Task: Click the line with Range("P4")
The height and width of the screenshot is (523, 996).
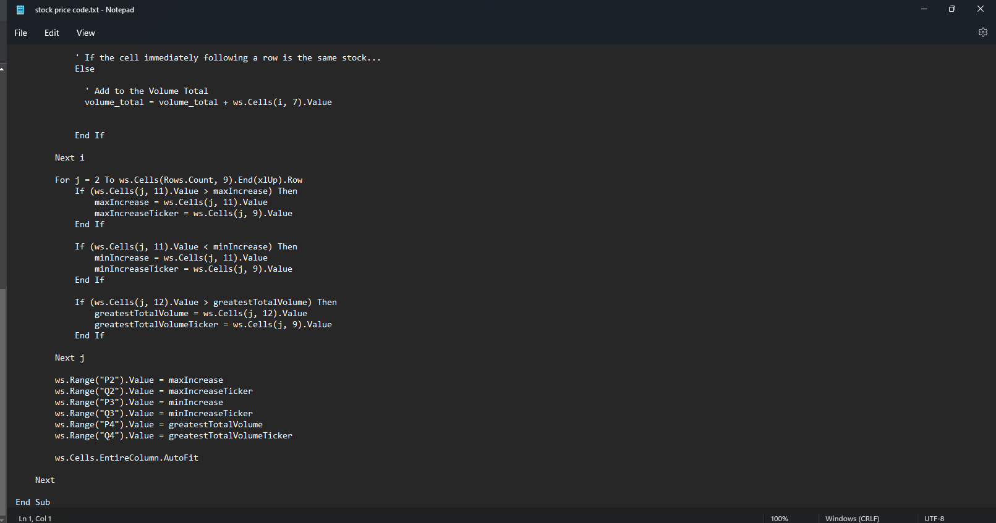Action: pyautogui.click(x=159, y=424)
